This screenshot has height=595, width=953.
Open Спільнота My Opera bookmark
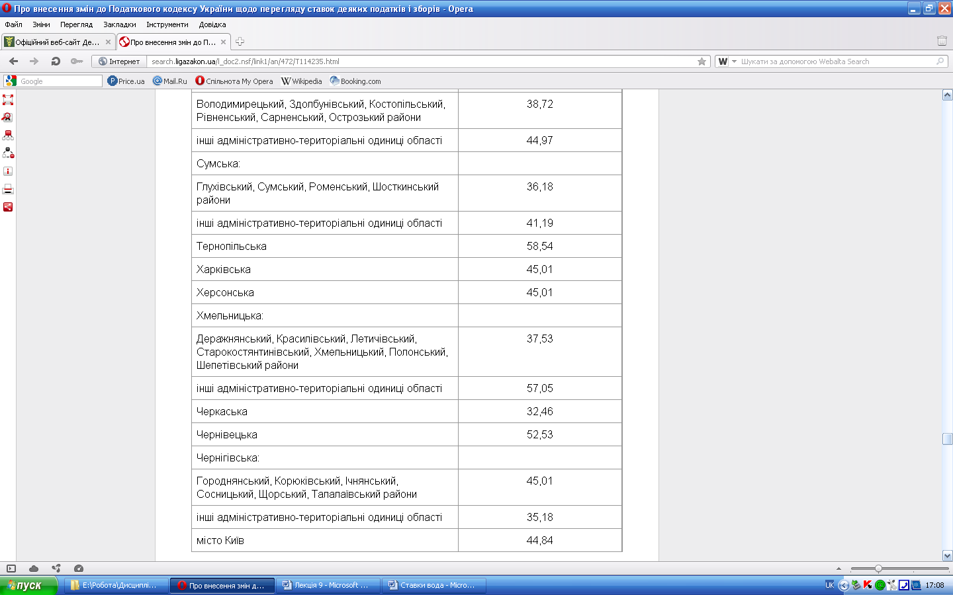234,81
